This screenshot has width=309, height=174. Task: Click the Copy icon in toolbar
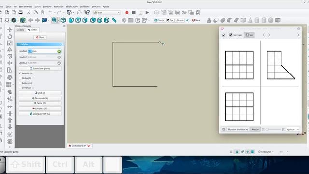(36, 13)
